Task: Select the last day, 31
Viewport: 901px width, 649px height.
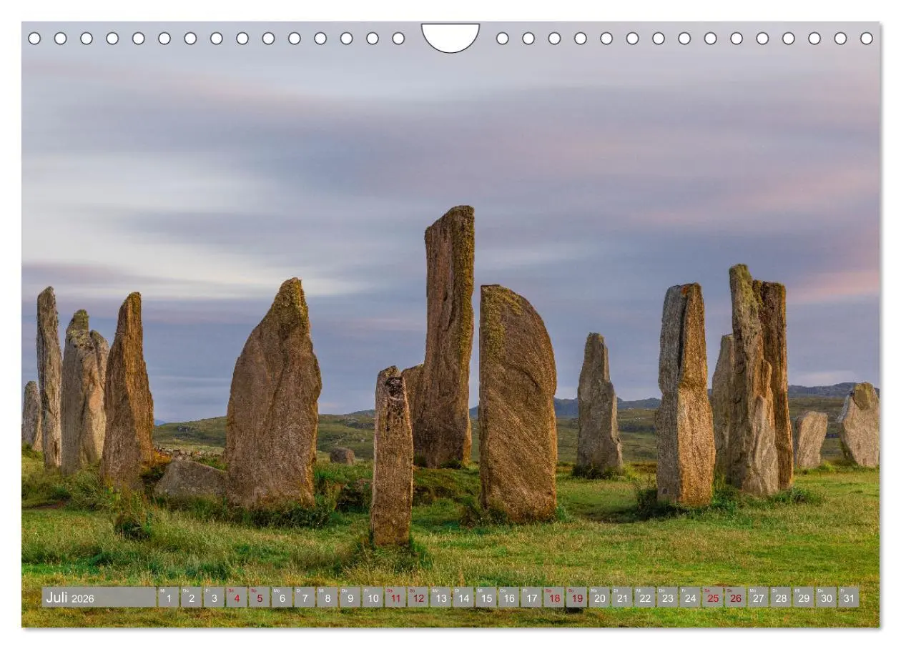Action: (848, 598)
